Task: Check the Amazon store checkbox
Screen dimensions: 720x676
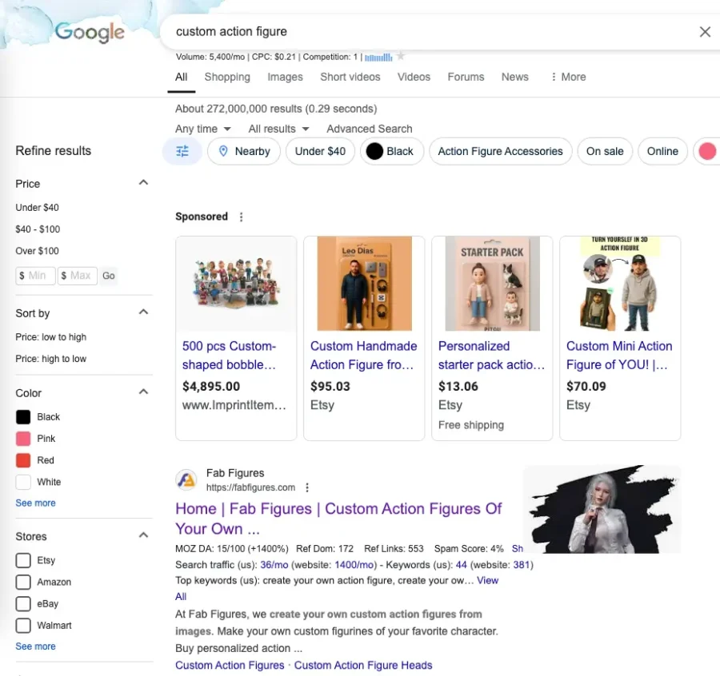Action: [x=23, y=582]
